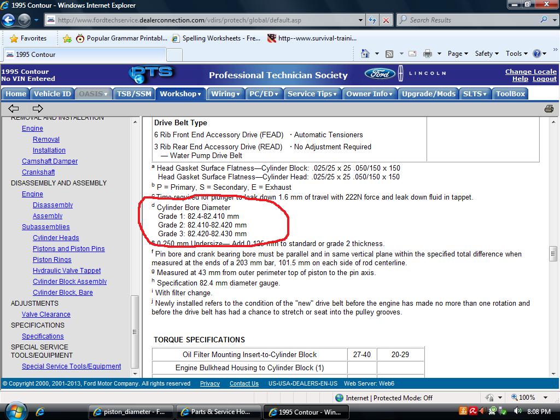Image resolution: width=560 pixels, height=420 pixels.
Task: Open the Wiring dropdown tab
Action: tap(225, 94)
